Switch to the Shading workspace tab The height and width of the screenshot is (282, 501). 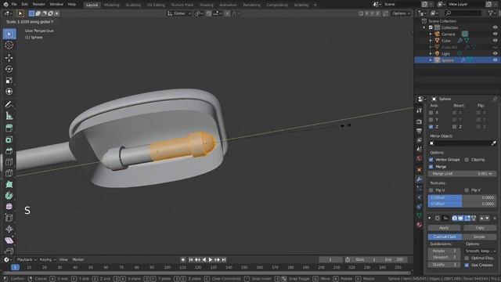pos(206,5)
